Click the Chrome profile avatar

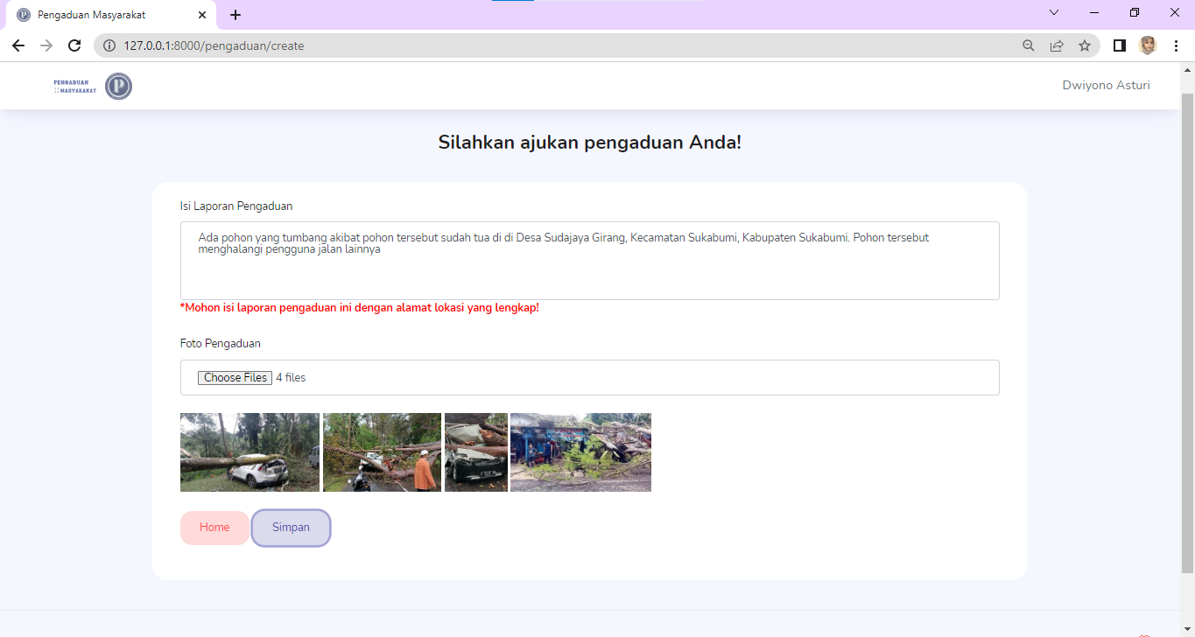tap(1148, 45)
